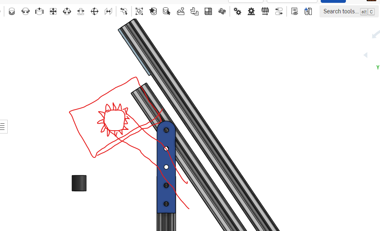380x231 pixels.
Task: Click the two L-shapes pattern tool
Action: (x=194, y=11)
